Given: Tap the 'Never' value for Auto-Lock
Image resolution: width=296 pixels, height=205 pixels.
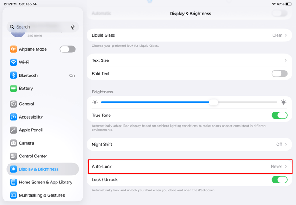Looking at the screenshot, I should pos(277,166).
